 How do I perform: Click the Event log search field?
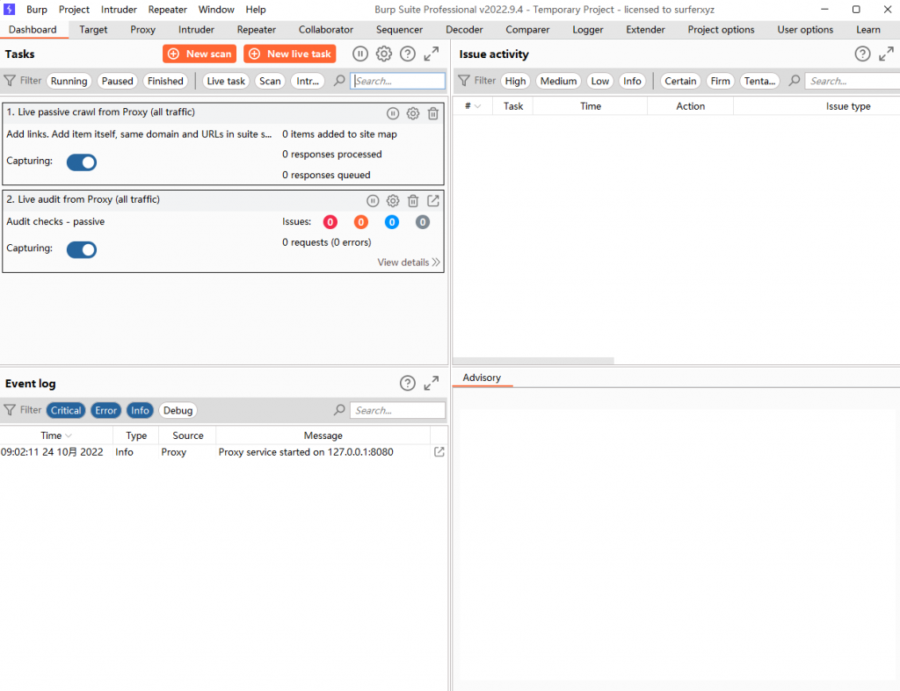point(398,410)
